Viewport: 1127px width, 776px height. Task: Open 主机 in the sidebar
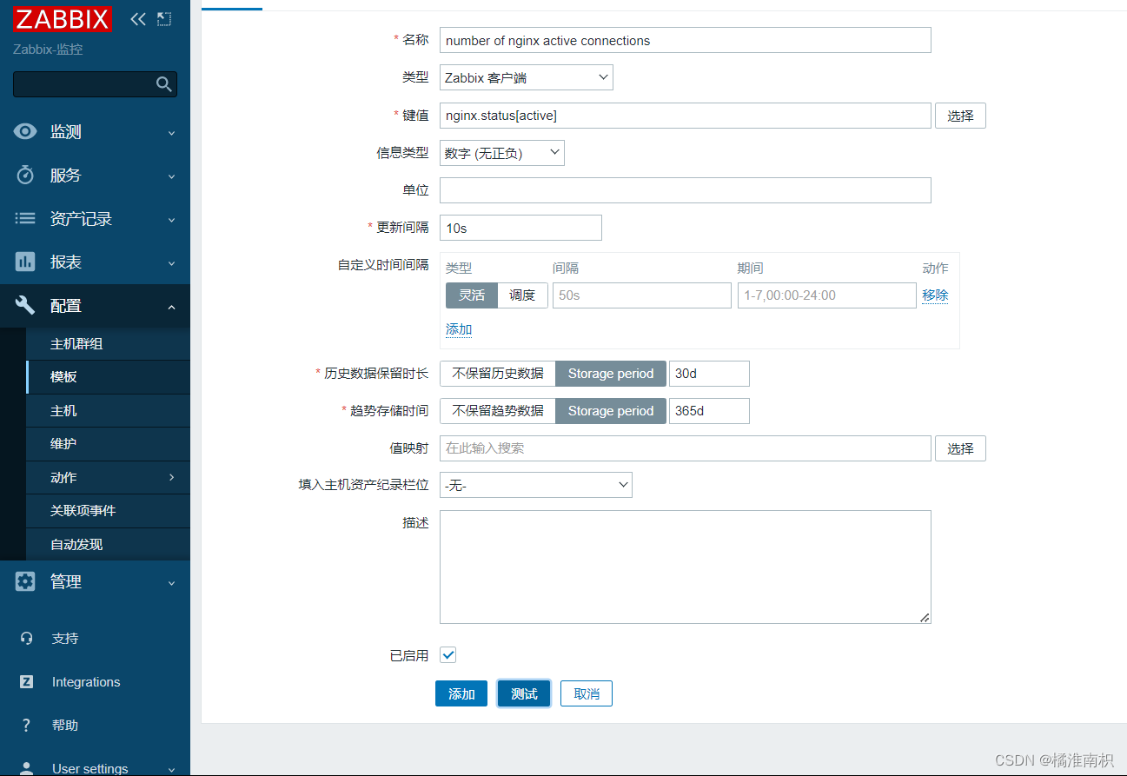108,410
